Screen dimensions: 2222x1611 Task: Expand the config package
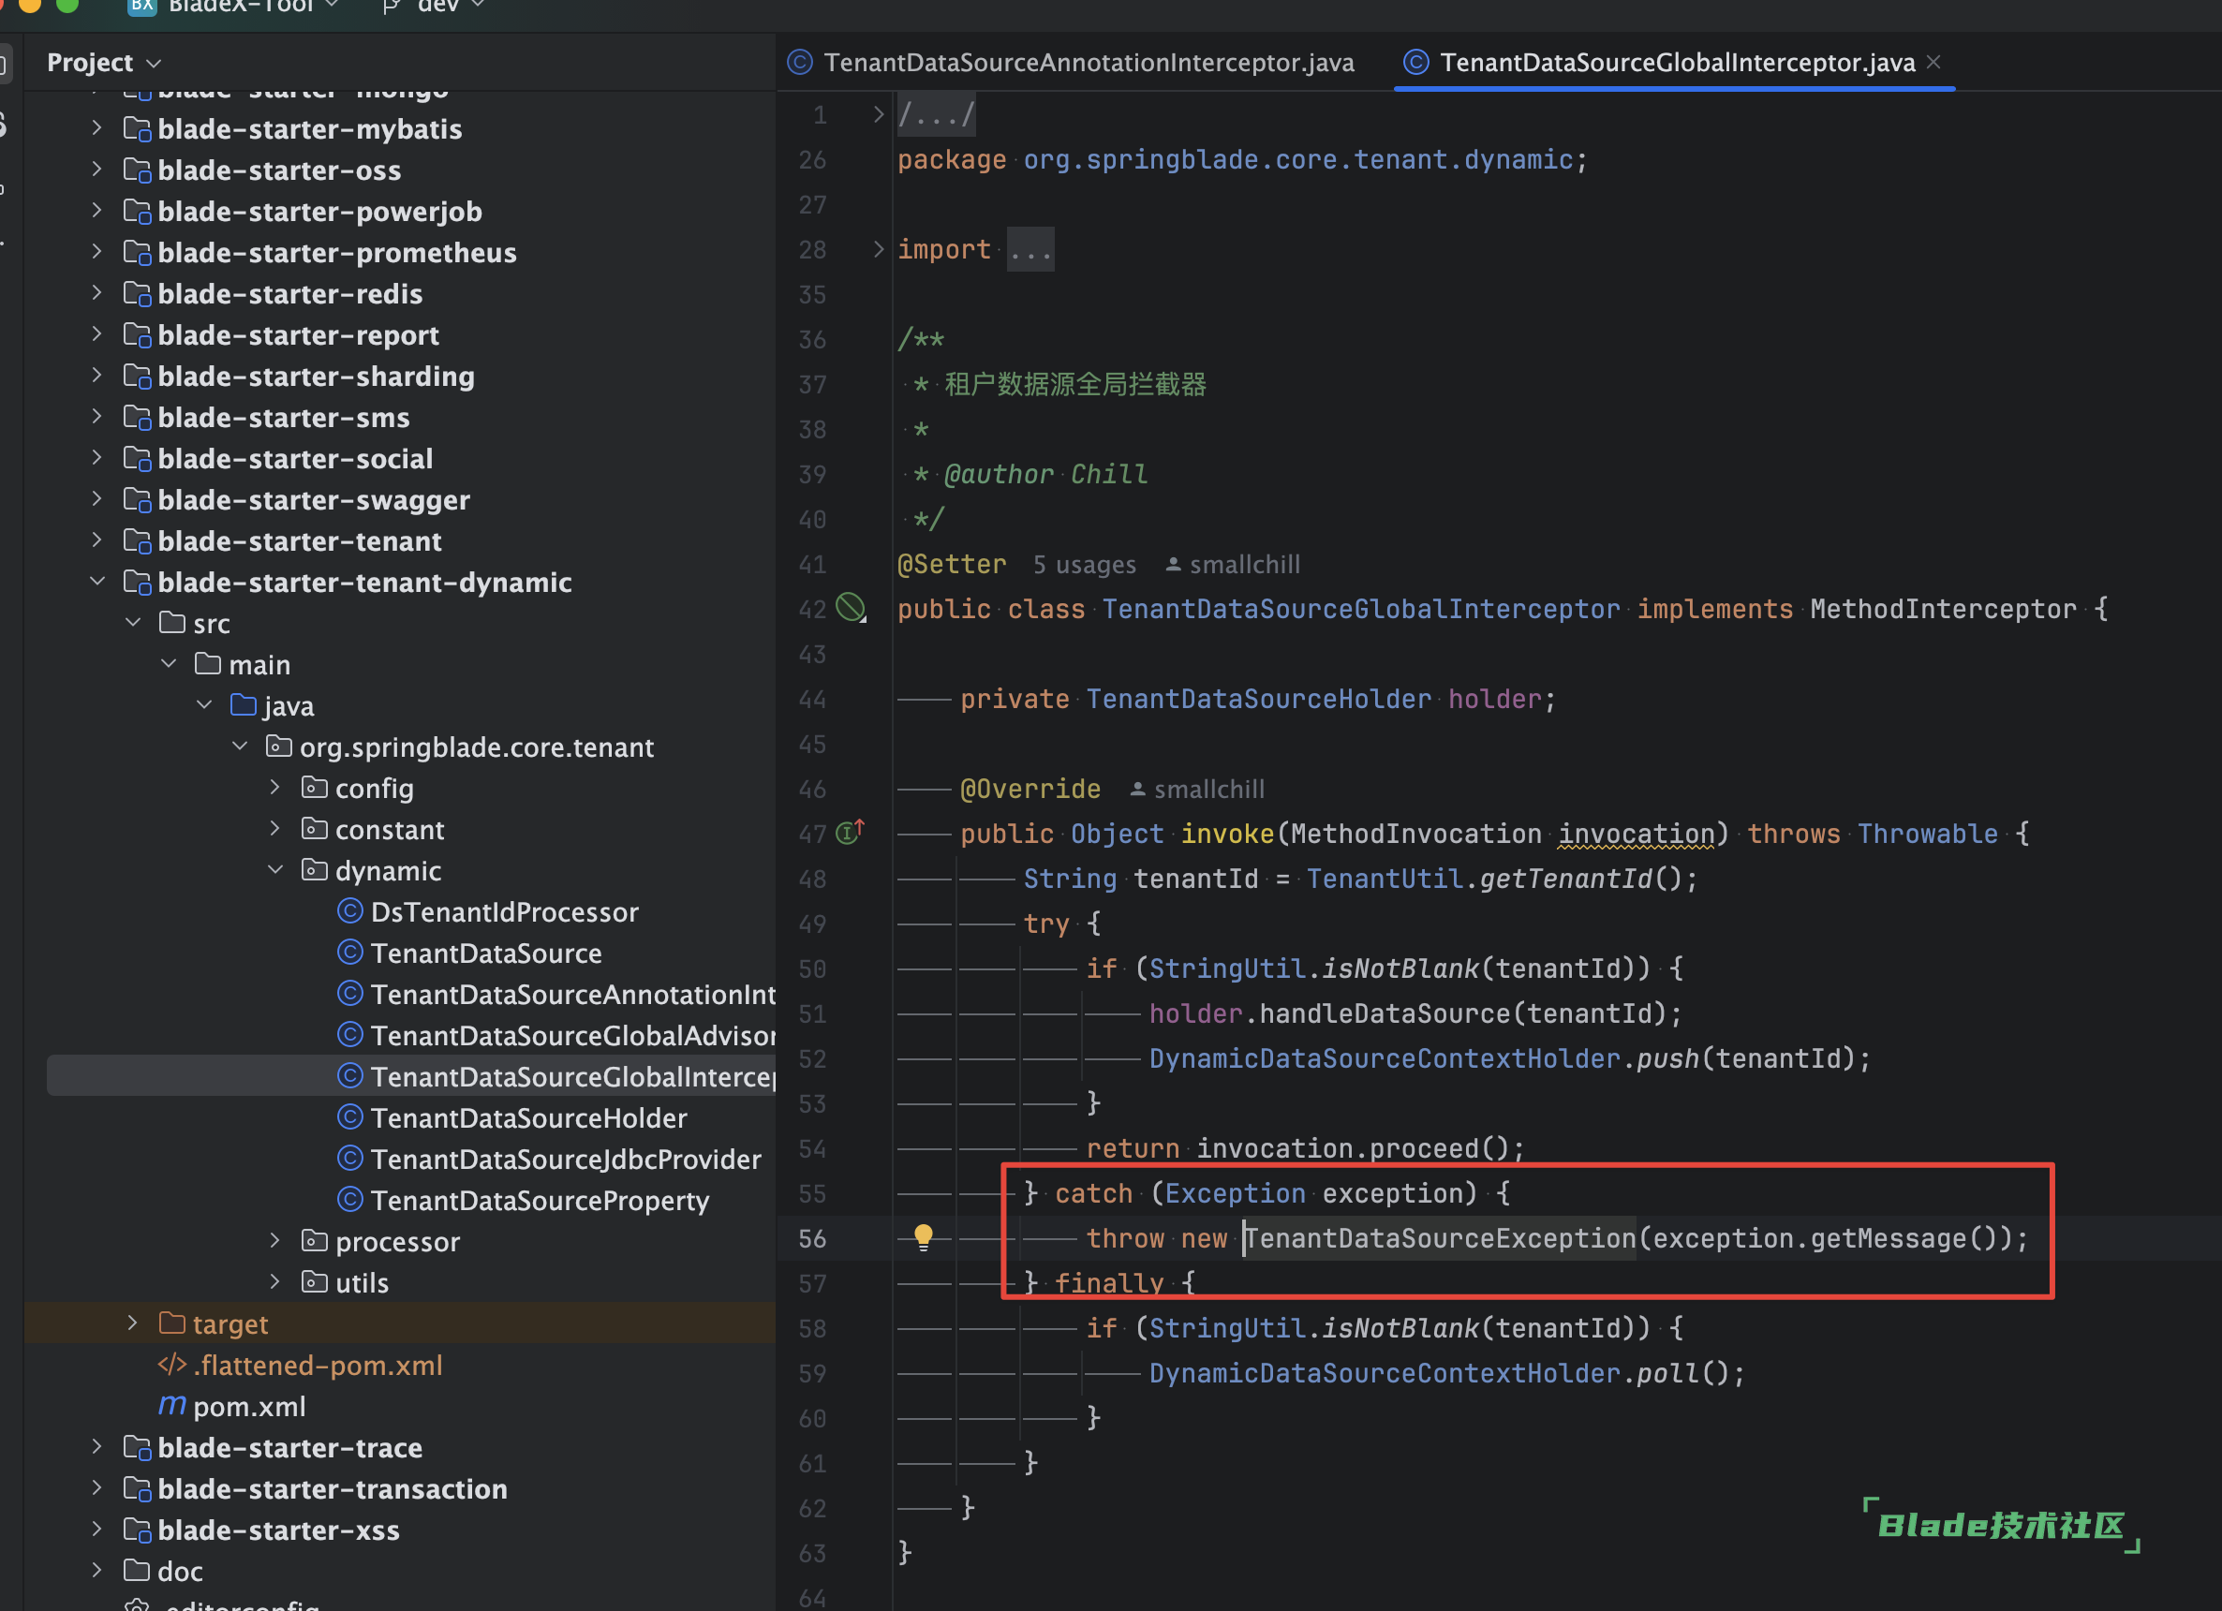tap(274, 787)
